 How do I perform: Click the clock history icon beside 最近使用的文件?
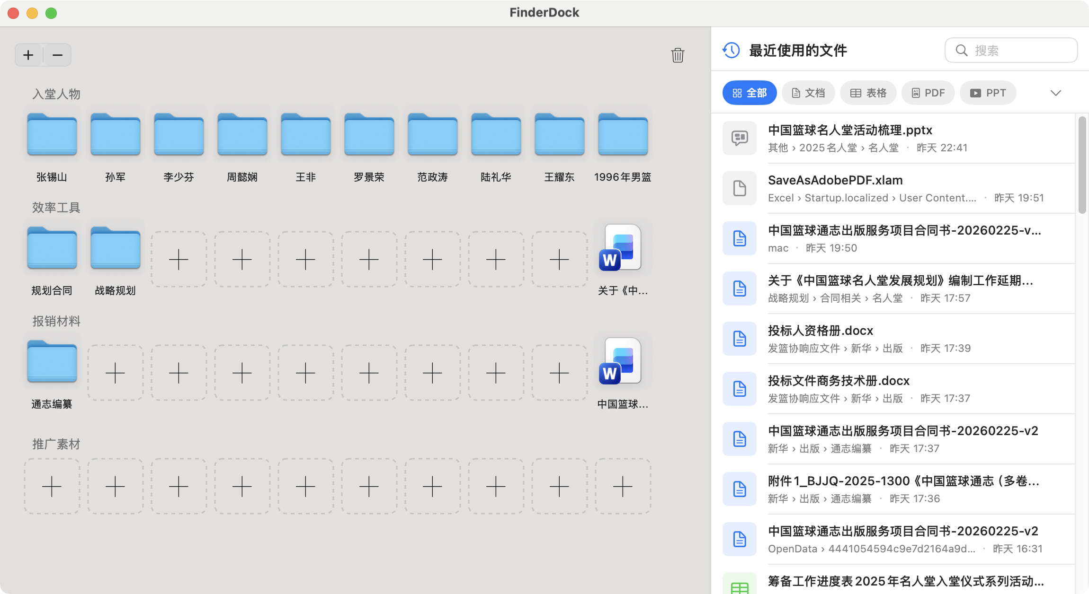coord(730,50)
